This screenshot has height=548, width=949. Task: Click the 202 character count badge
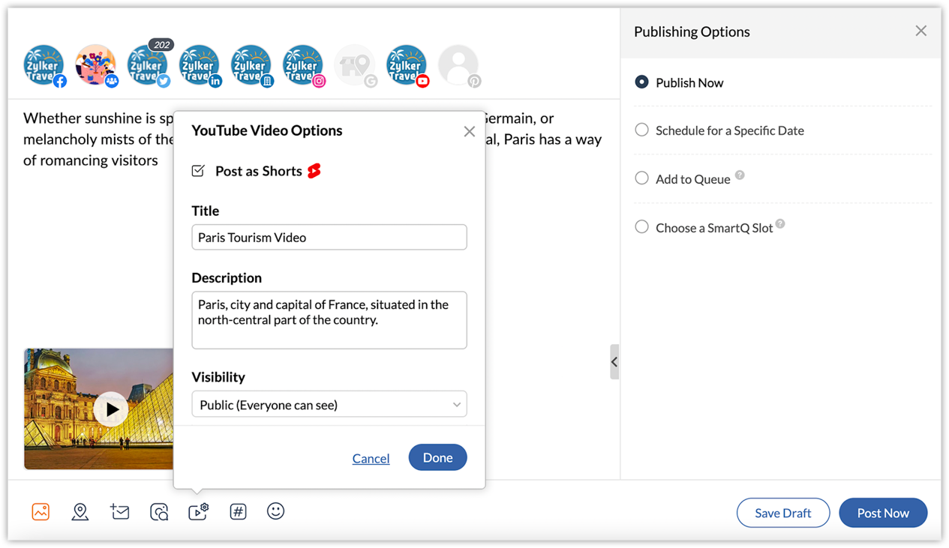click(161, 45)
